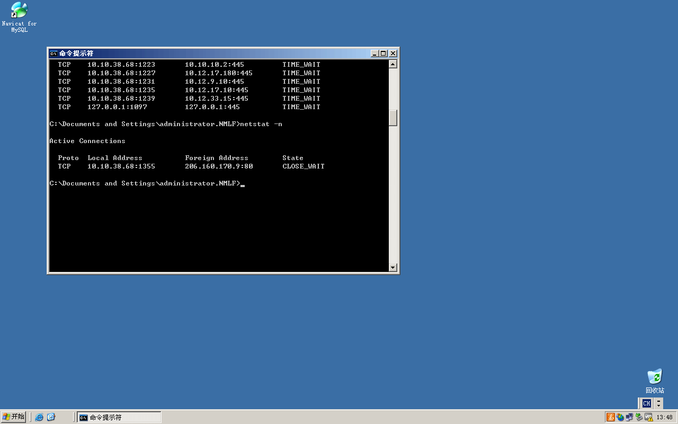Image resolution: width=678 pixels, height=424 pixels.
Task: Click the Command Prompt taskbar button
Action: point(119,417)
